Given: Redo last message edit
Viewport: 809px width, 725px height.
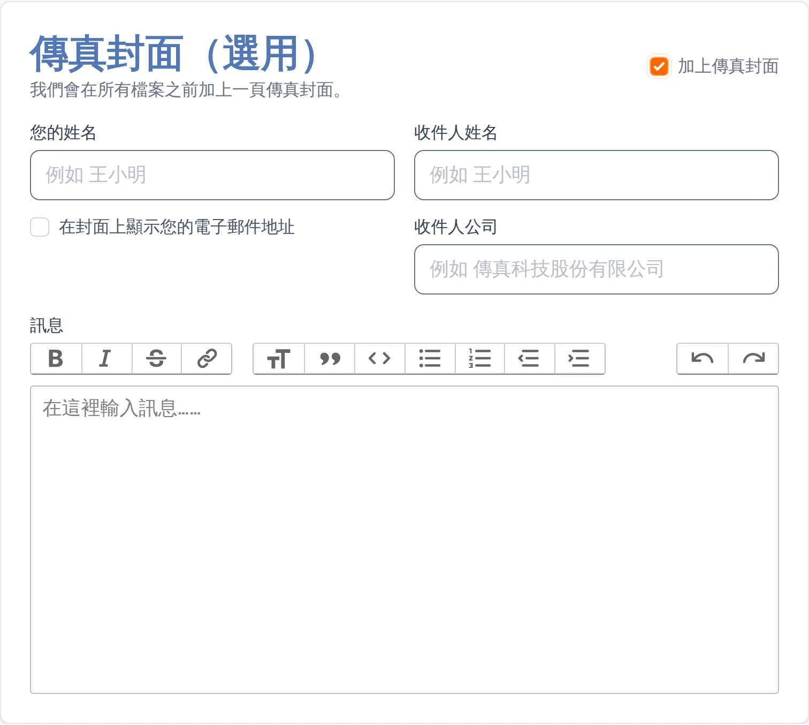Looking at the screenshot, I should (753, 358).
